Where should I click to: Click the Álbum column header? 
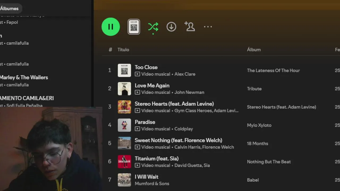point(254,50)
